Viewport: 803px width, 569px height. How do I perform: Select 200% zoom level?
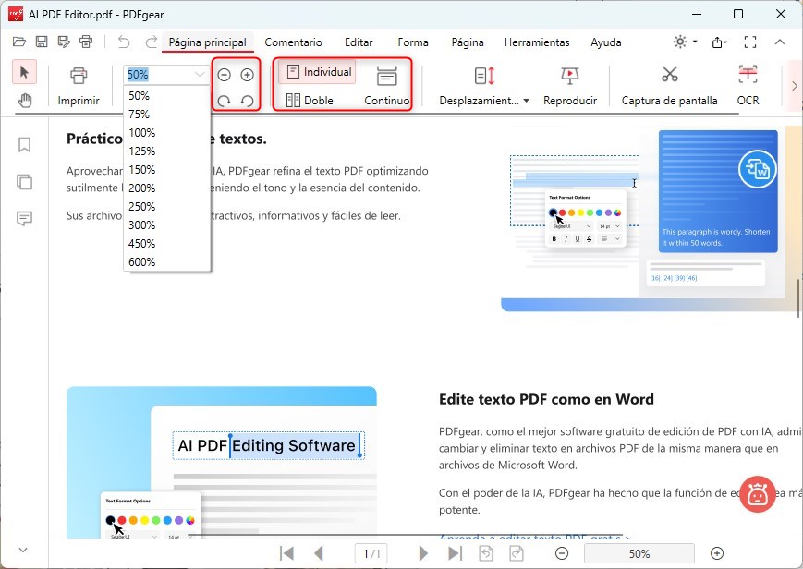(x=167, y=188)
